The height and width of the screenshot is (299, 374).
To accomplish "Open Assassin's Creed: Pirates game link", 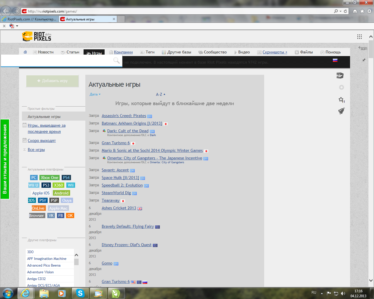I will [x=124, y=116].
